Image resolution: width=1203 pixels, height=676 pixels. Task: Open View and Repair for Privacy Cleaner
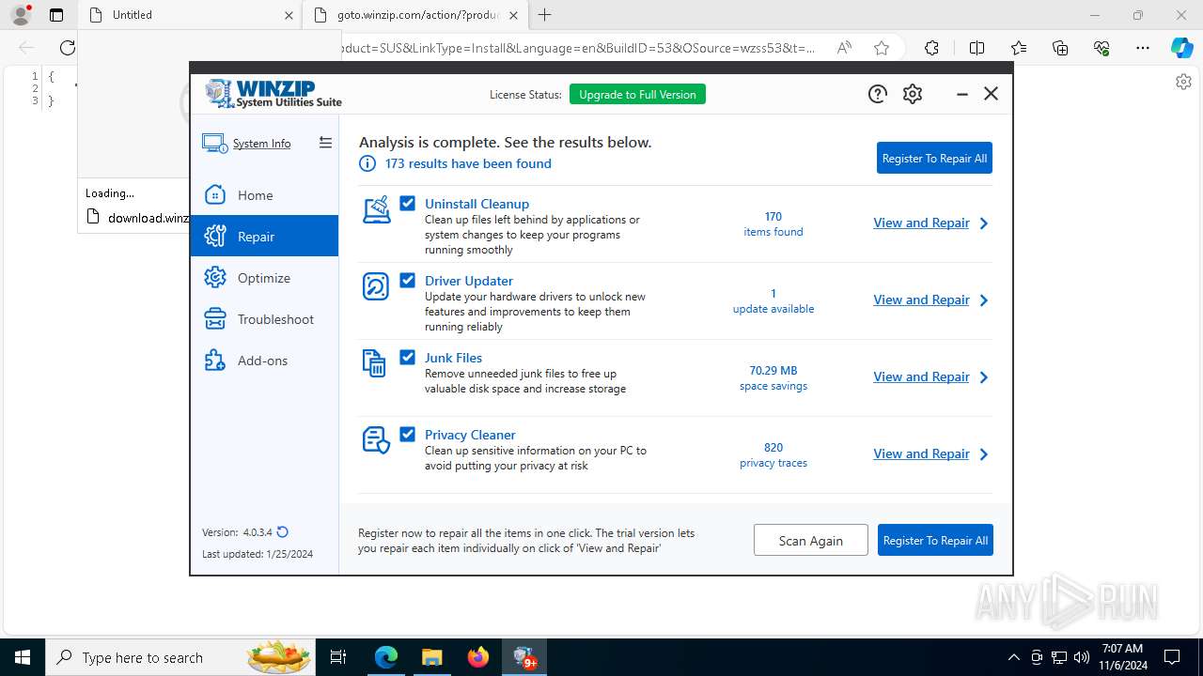tap(921, 453)
